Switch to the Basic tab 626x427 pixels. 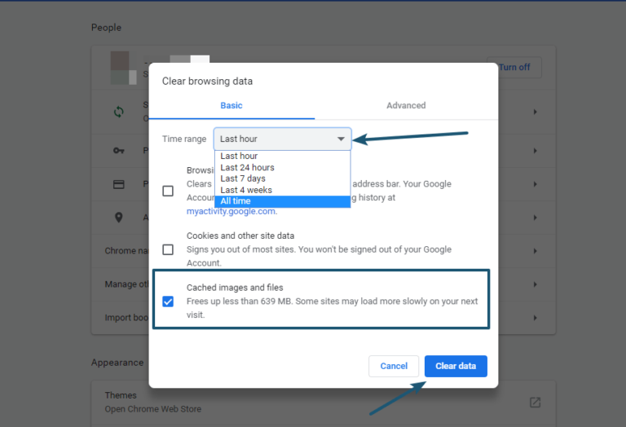231,106
